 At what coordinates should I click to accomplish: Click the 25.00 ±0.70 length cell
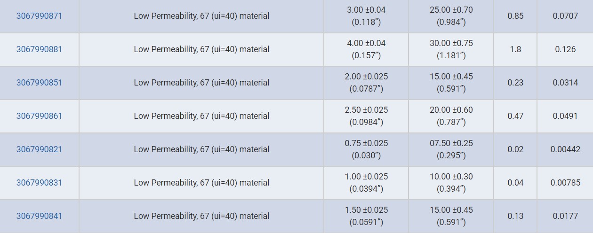[x=451, y=16]
